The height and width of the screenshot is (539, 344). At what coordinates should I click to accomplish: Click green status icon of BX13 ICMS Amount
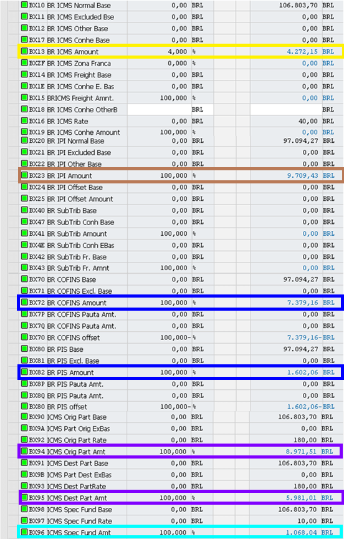pyautogui.click(x=24, y=52)
